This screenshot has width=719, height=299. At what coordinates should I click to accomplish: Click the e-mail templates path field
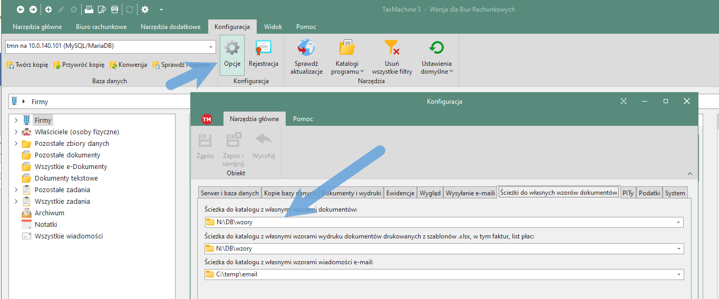[443, 274]
